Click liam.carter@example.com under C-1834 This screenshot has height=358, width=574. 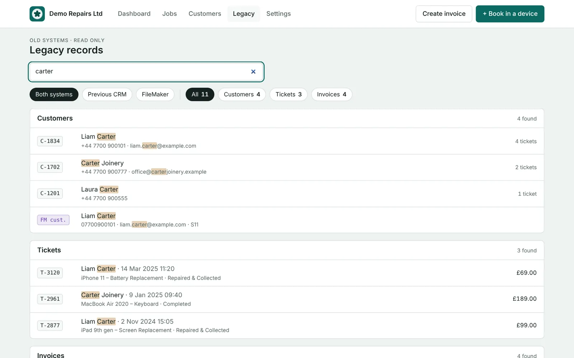(x=163, y=146)
